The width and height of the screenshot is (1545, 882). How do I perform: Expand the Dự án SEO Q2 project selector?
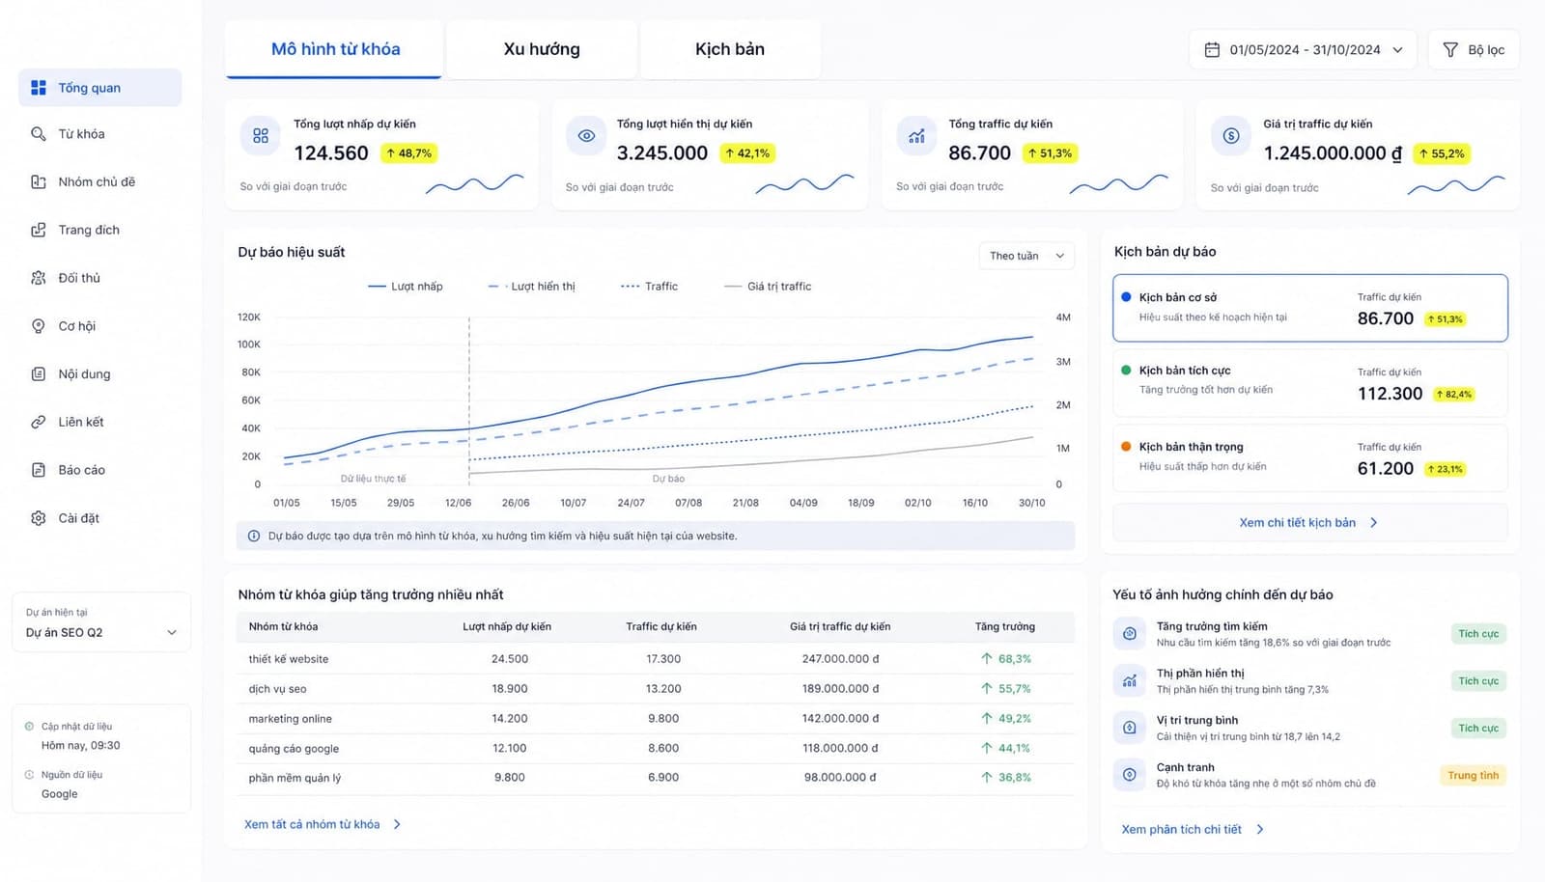pyautogui.click(x=101, y=622)
